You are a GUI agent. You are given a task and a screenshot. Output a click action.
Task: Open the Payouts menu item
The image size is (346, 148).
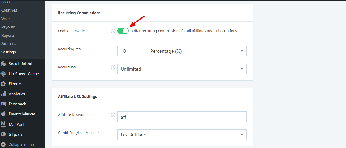8,27
